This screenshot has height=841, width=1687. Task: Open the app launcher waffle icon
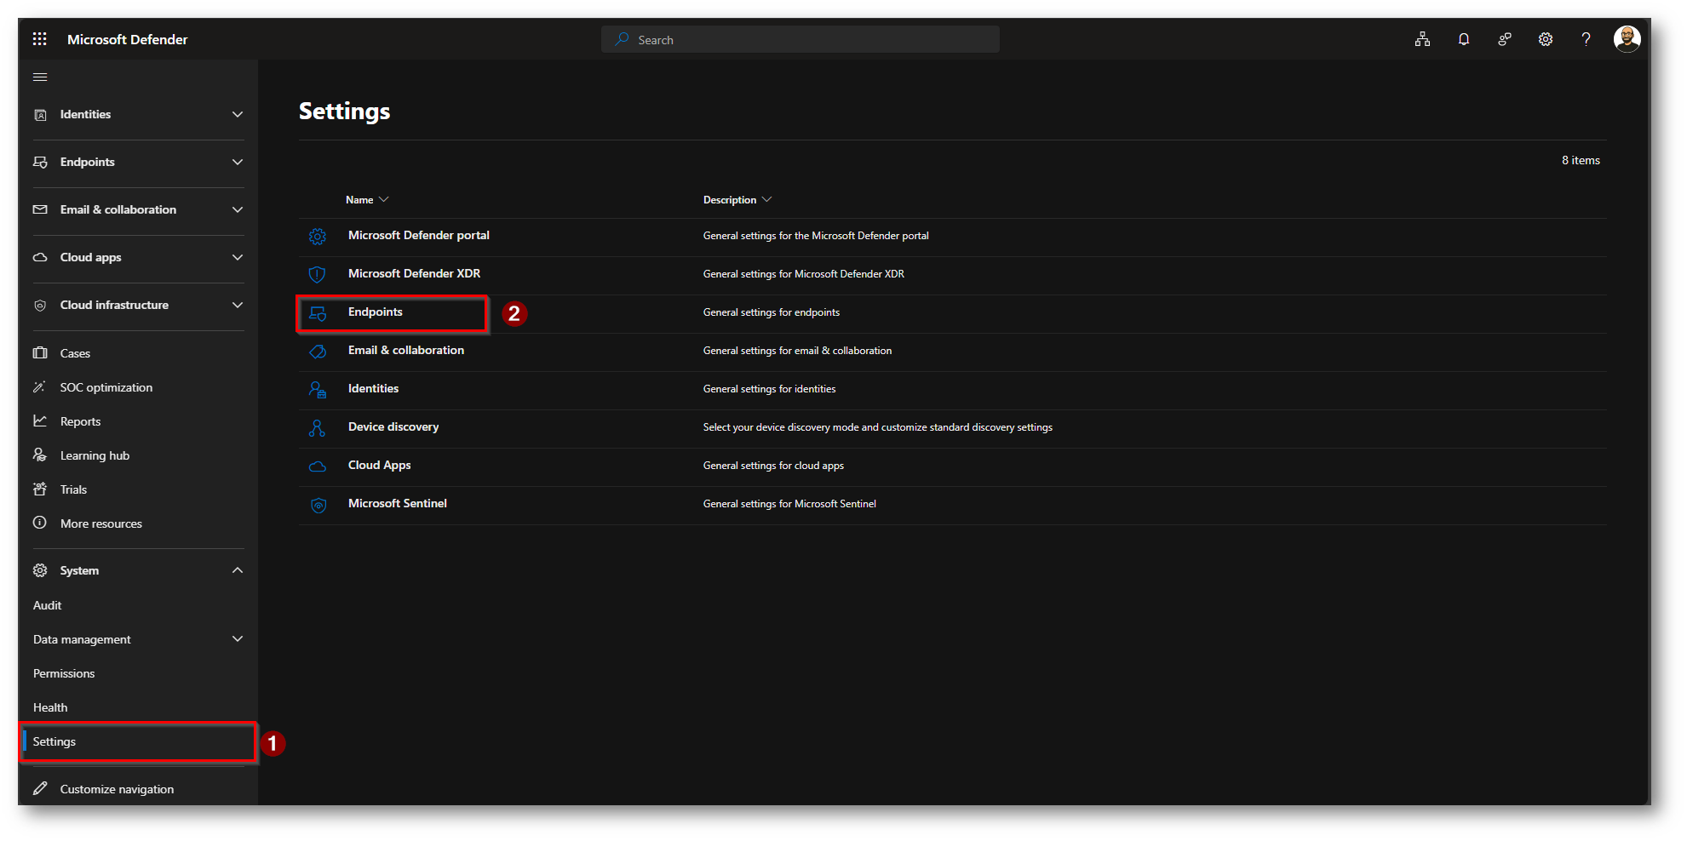[40, 39]
